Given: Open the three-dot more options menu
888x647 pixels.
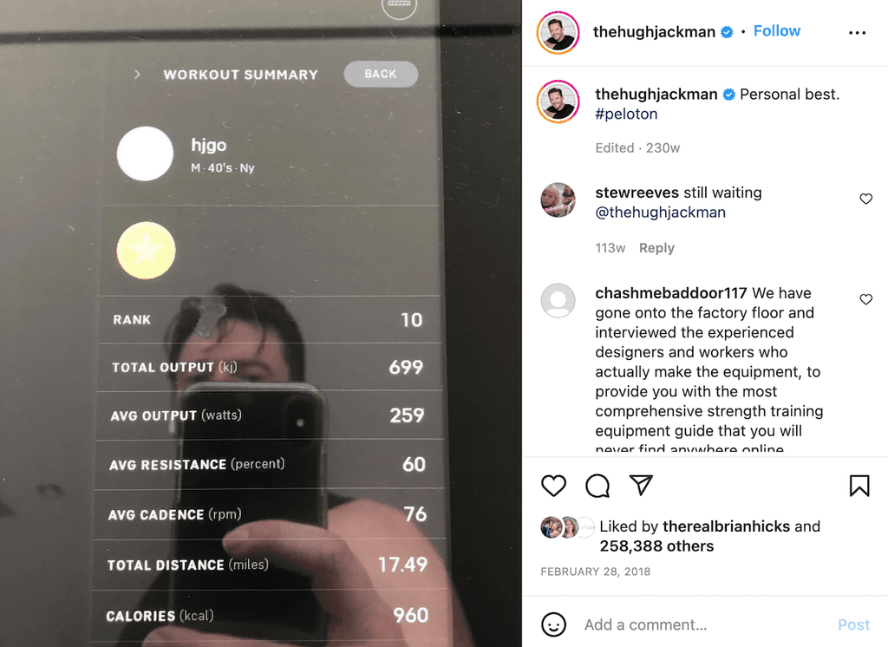Looking at the screenshot, I should pos(858,33).
